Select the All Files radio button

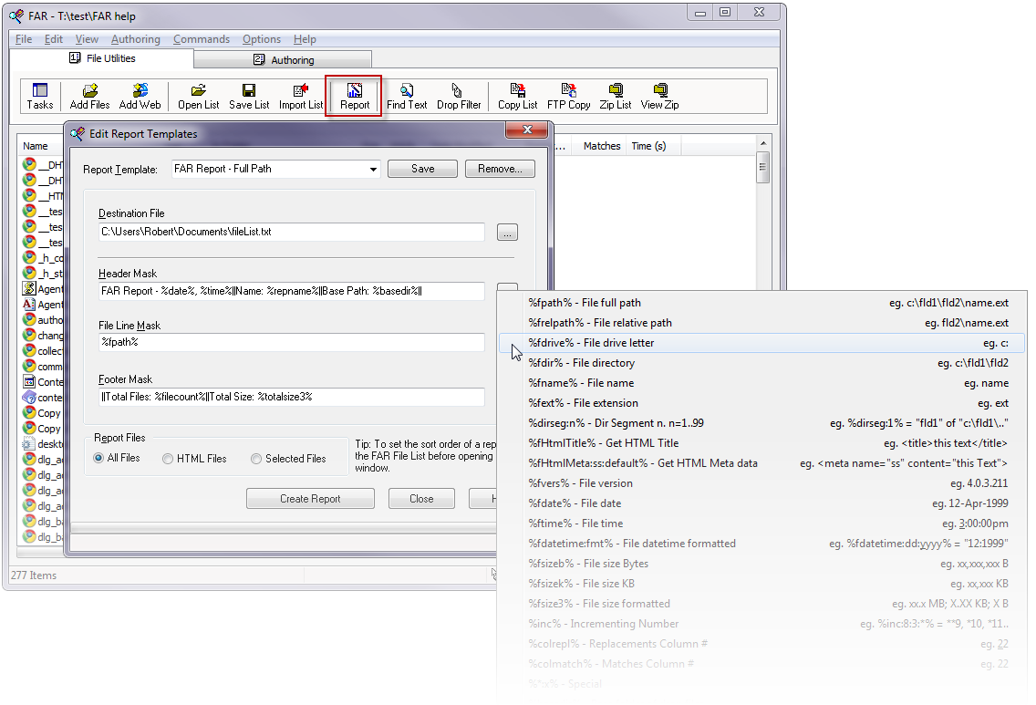pyautogui.click(x=98, y=459)
